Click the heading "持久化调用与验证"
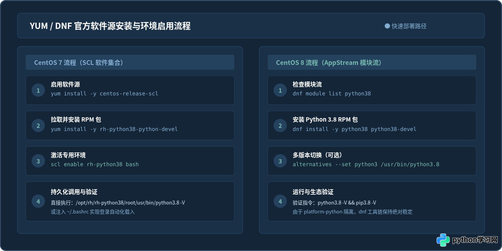Viewport: 502px width, 251px height. 74,192
